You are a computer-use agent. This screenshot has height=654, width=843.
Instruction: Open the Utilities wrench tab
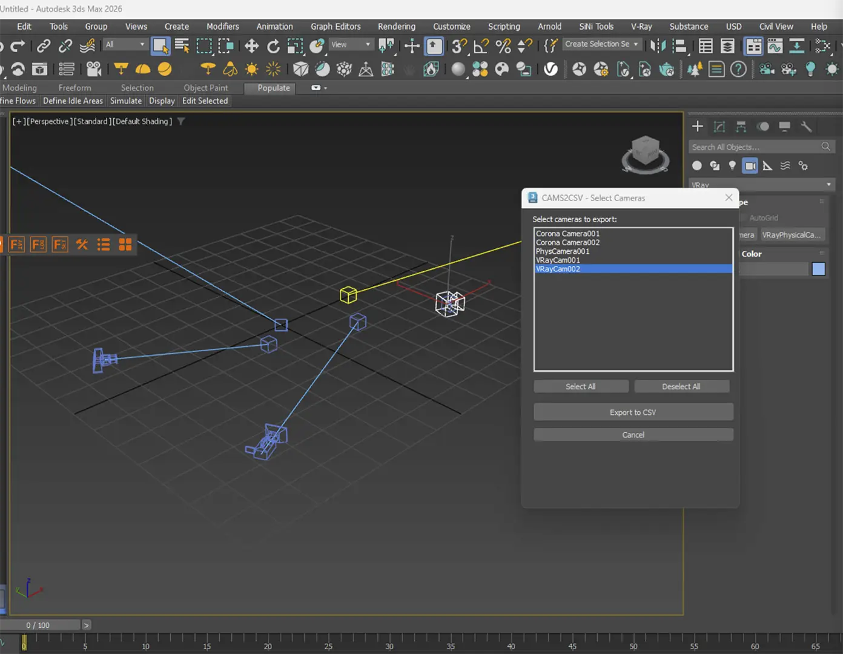(x=806, y=126)
